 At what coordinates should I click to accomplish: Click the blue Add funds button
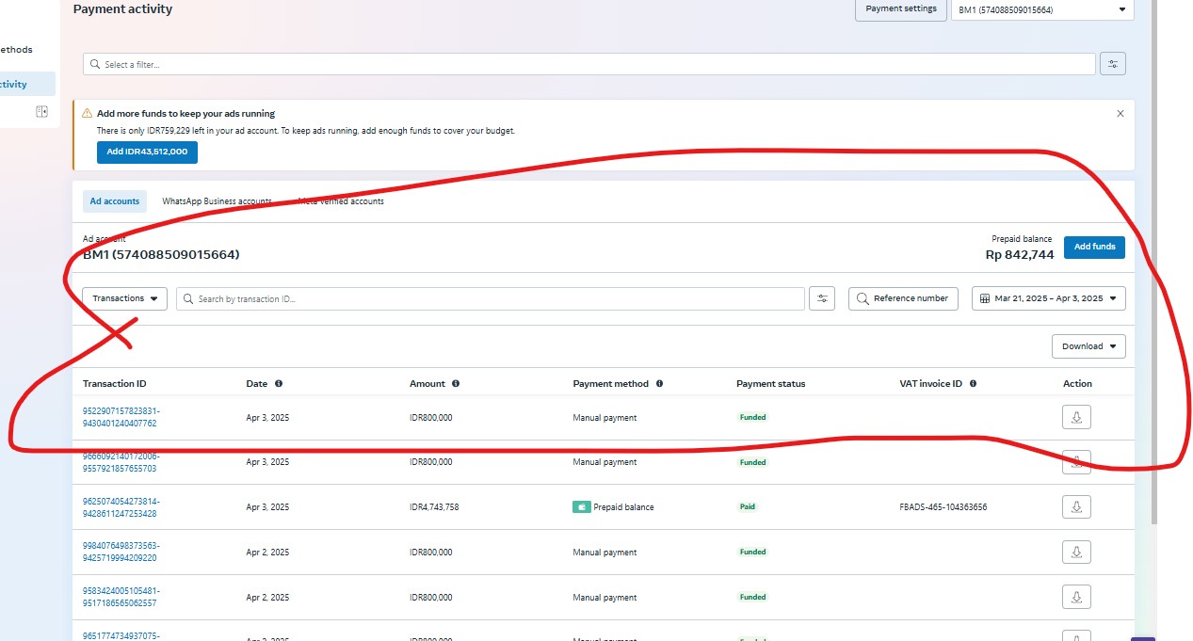tap(1094, 247)
